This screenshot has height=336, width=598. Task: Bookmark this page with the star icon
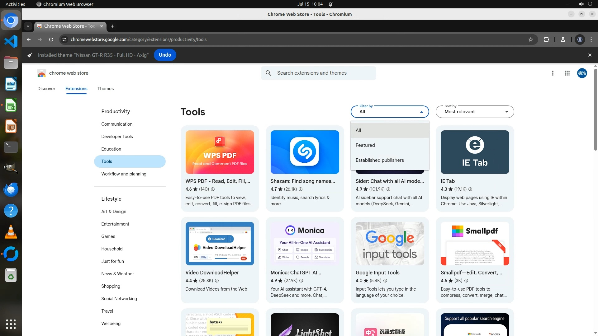[531, 40]
